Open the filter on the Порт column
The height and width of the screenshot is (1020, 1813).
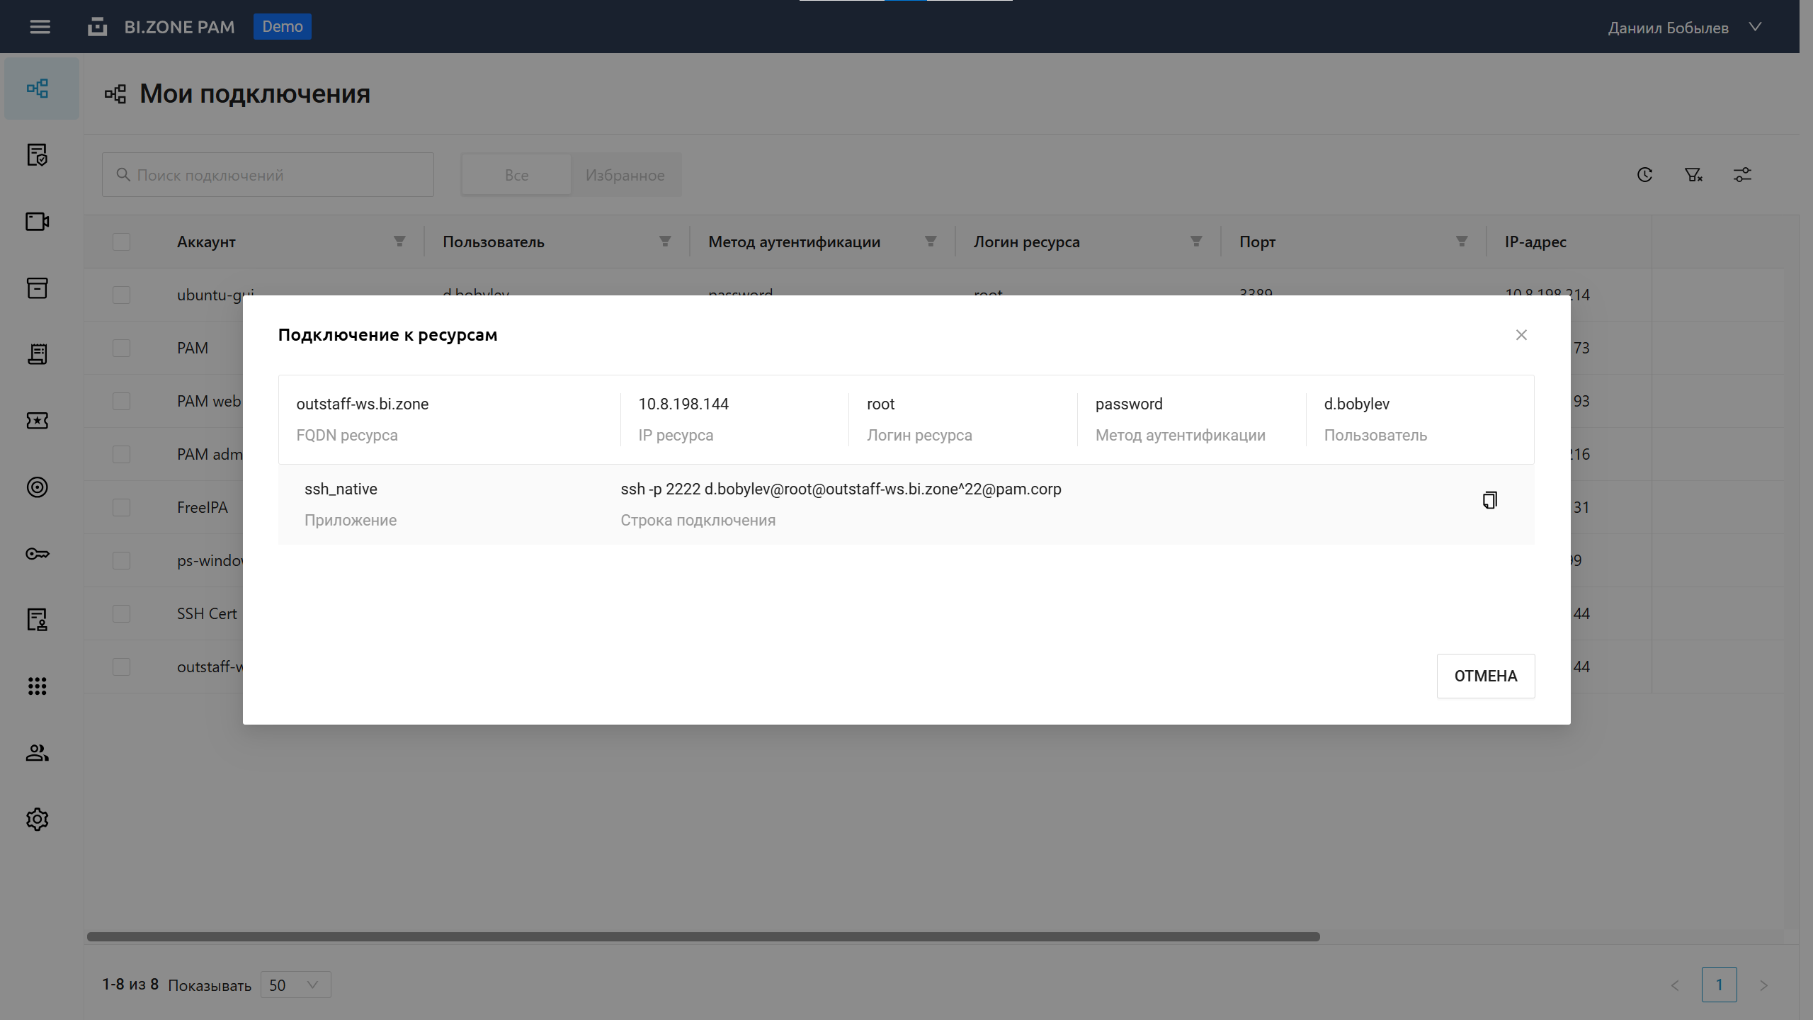pyautogui.click(x=1460, y=242)
